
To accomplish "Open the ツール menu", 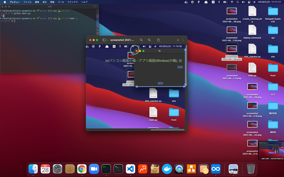I will [61, 2].
